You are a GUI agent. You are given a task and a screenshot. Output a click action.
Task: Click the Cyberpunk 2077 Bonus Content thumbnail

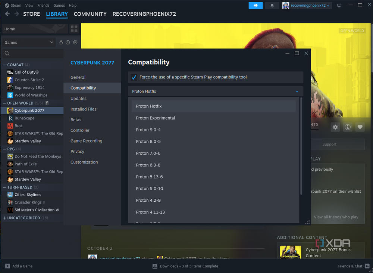pos(291,252)
